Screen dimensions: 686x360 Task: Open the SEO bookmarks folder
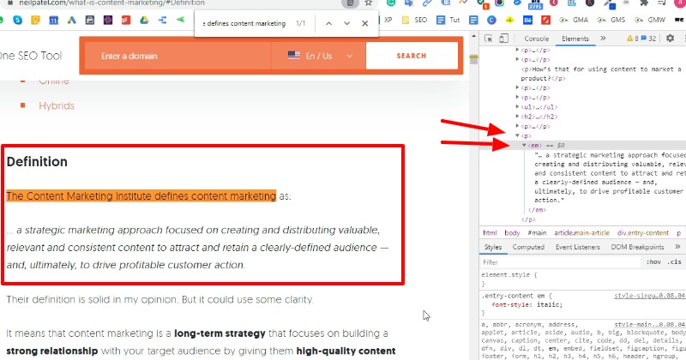[414, 20]
